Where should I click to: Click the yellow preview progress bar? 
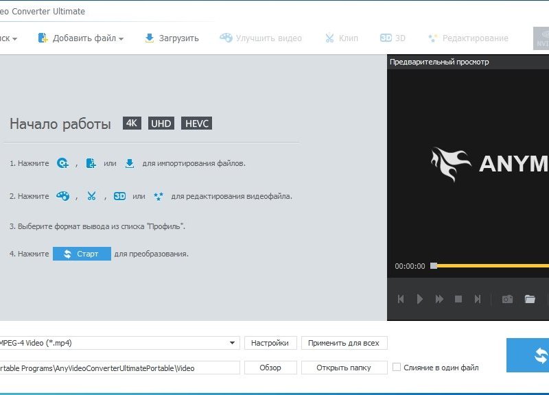click(493, 266)
